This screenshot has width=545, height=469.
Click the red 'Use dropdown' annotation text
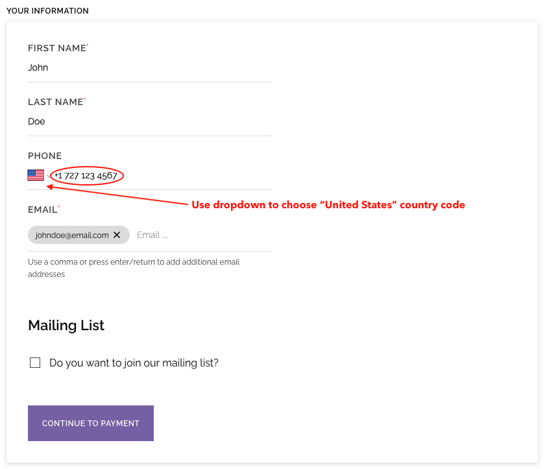point(328,205)
